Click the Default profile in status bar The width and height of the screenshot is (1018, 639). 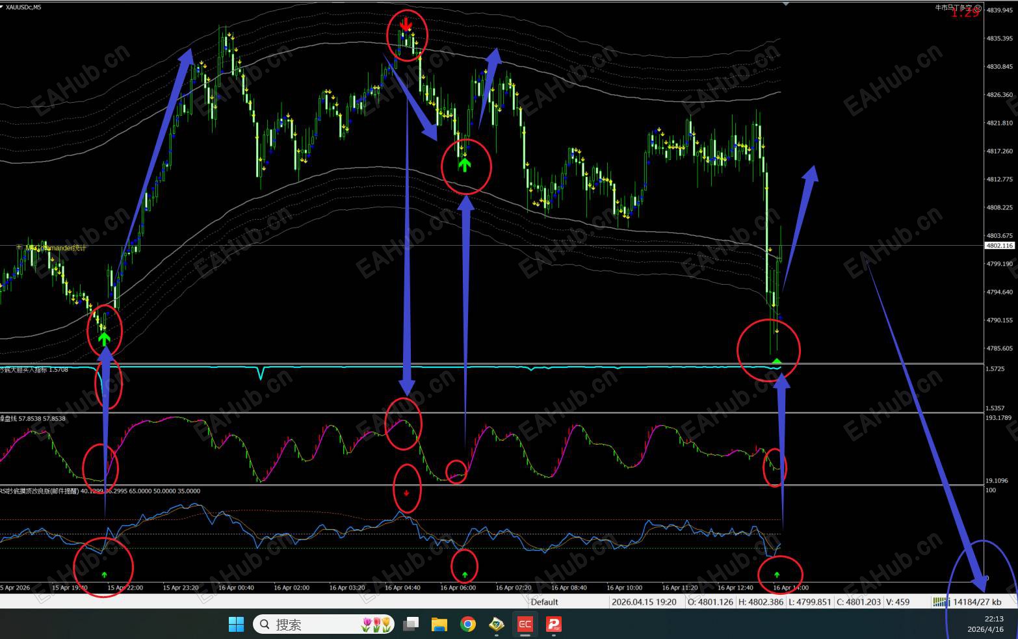(544, 602)
